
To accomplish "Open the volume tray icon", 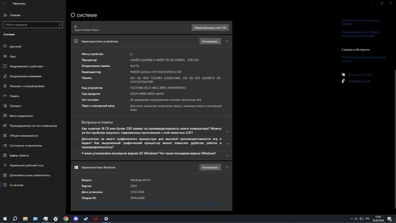I will 356,219.
